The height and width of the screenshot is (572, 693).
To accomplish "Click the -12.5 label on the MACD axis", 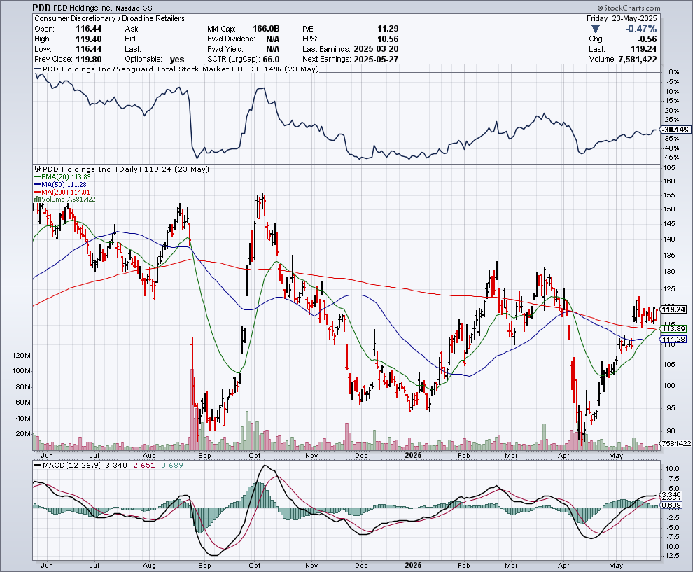I will 672,556.
